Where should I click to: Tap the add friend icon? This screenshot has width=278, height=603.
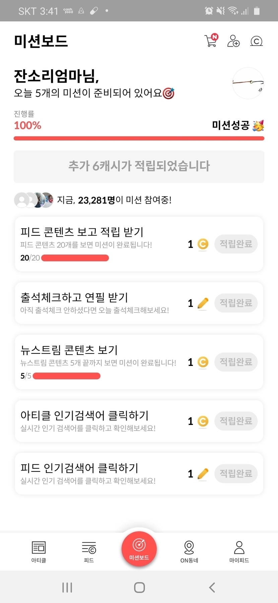click(x=233, y=41)
